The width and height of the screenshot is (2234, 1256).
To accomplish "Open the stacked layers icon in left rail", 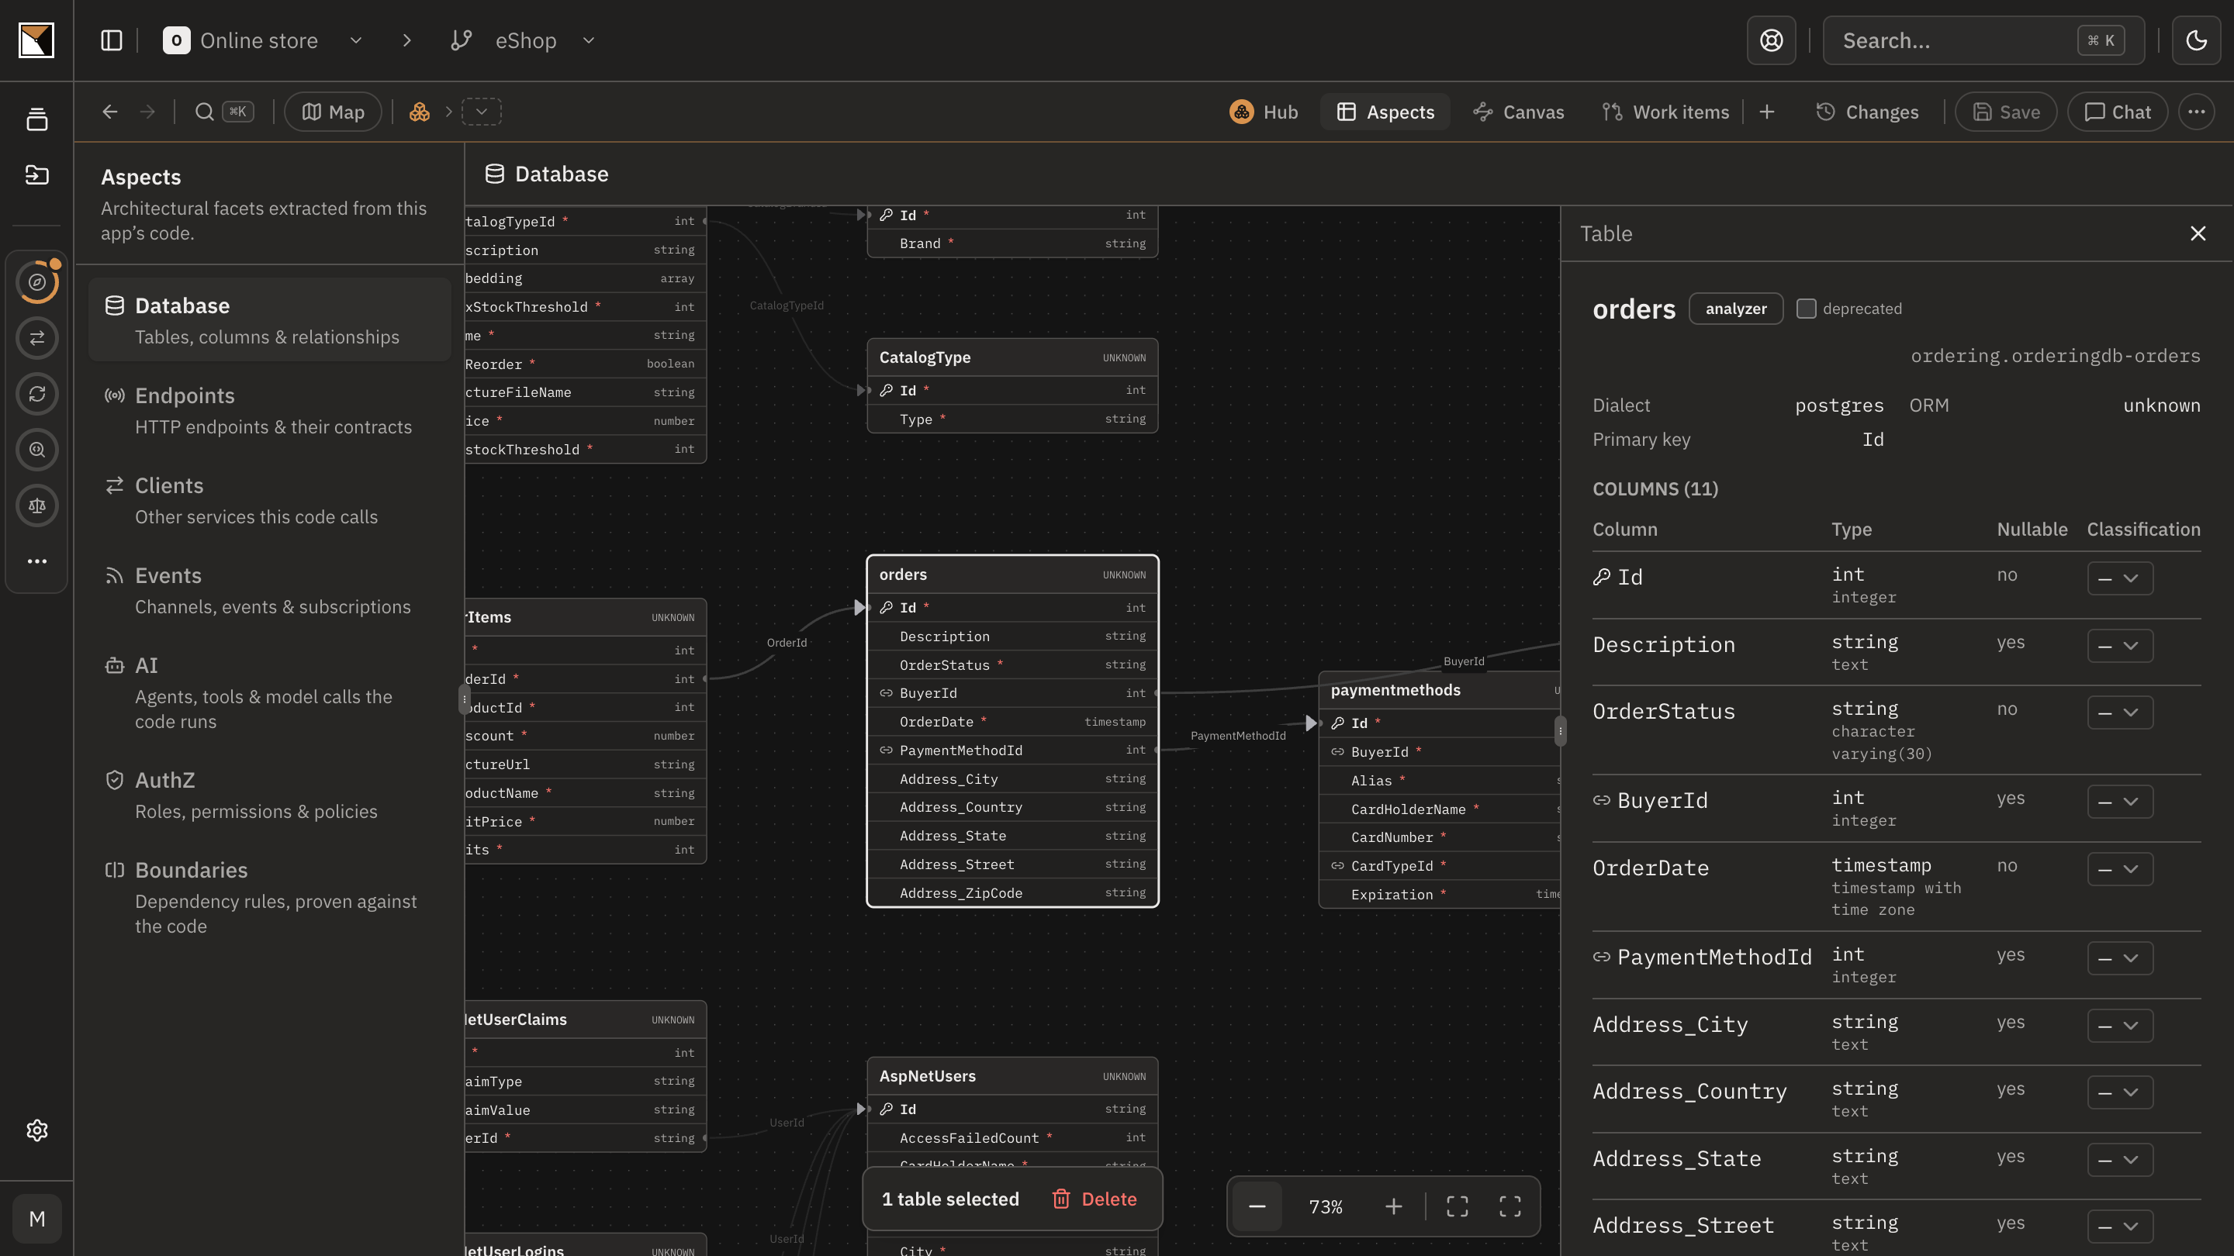I will 36,119.
